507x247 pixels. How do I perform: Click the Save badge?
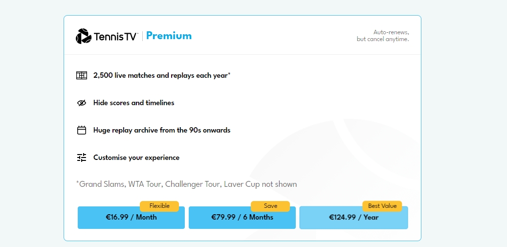click(270, 206)
